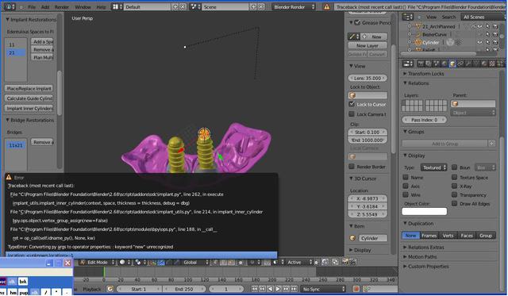This screenshot has width=508, height=296.
Task: Enable the X-Ray display checkbox
Action: (x=455, y=186)
